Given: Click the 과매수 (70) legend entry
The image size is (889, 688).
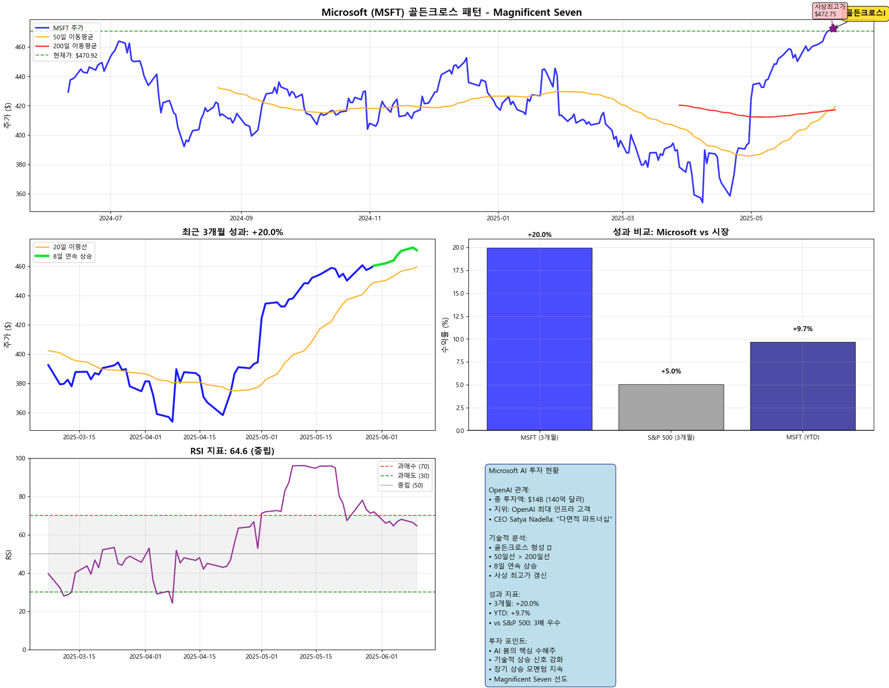Looking at the screenshot, I should [x=413, y=466].
